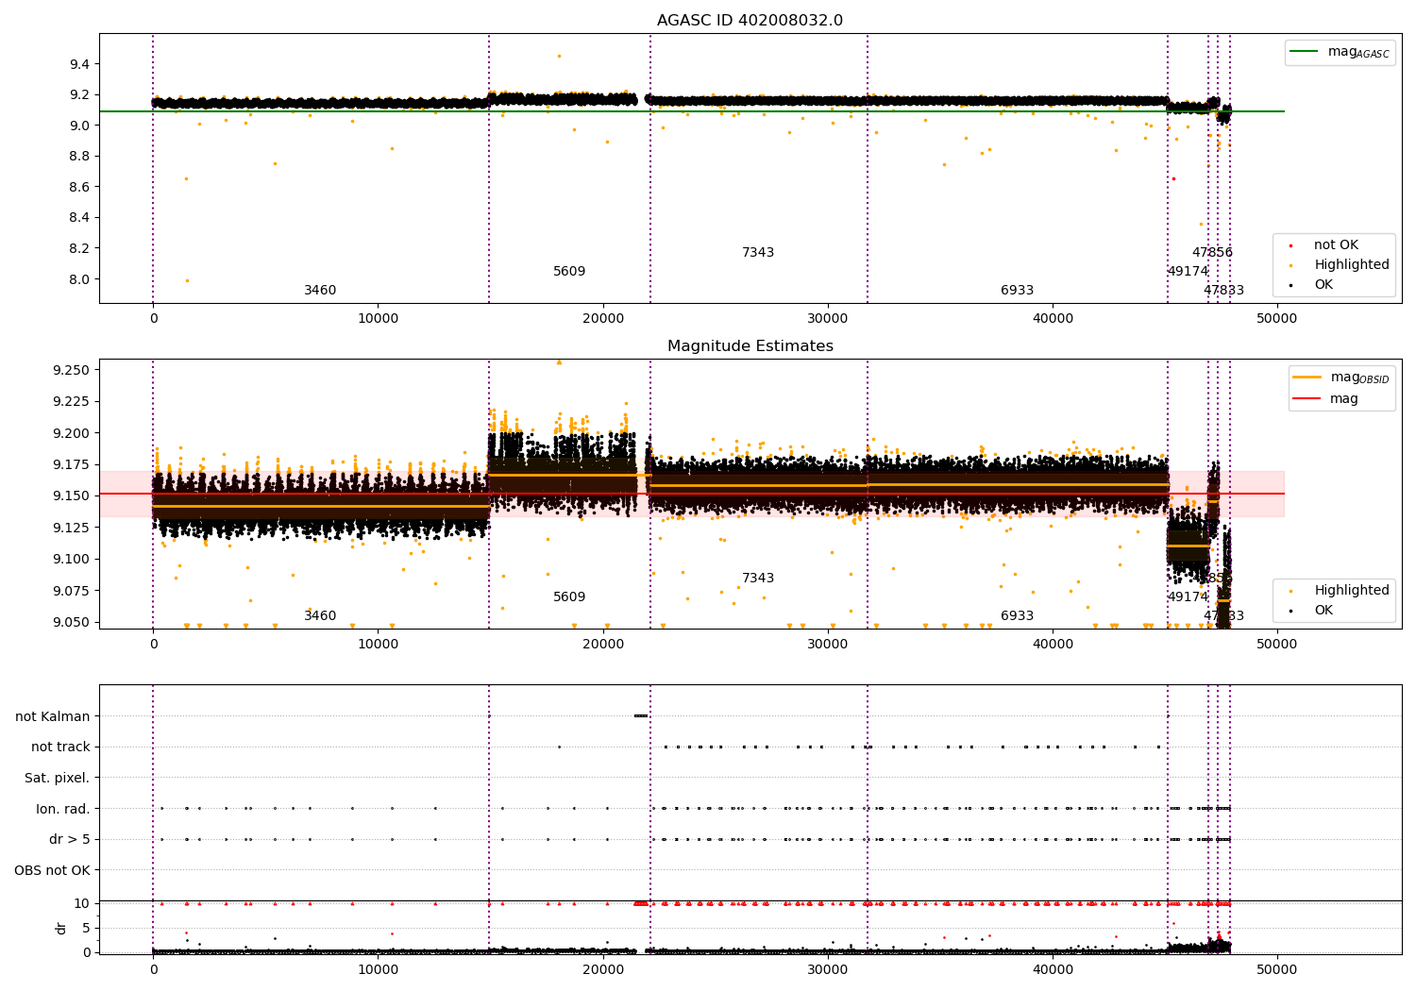Select the mag OBSID orange legend entry

[x=1341, y=378]
